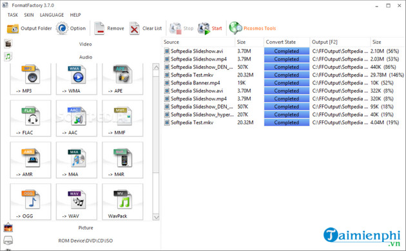This screenshot has height=251, width=406.
Task: Sort by the source Size column header
Action: tap(249, 42)
